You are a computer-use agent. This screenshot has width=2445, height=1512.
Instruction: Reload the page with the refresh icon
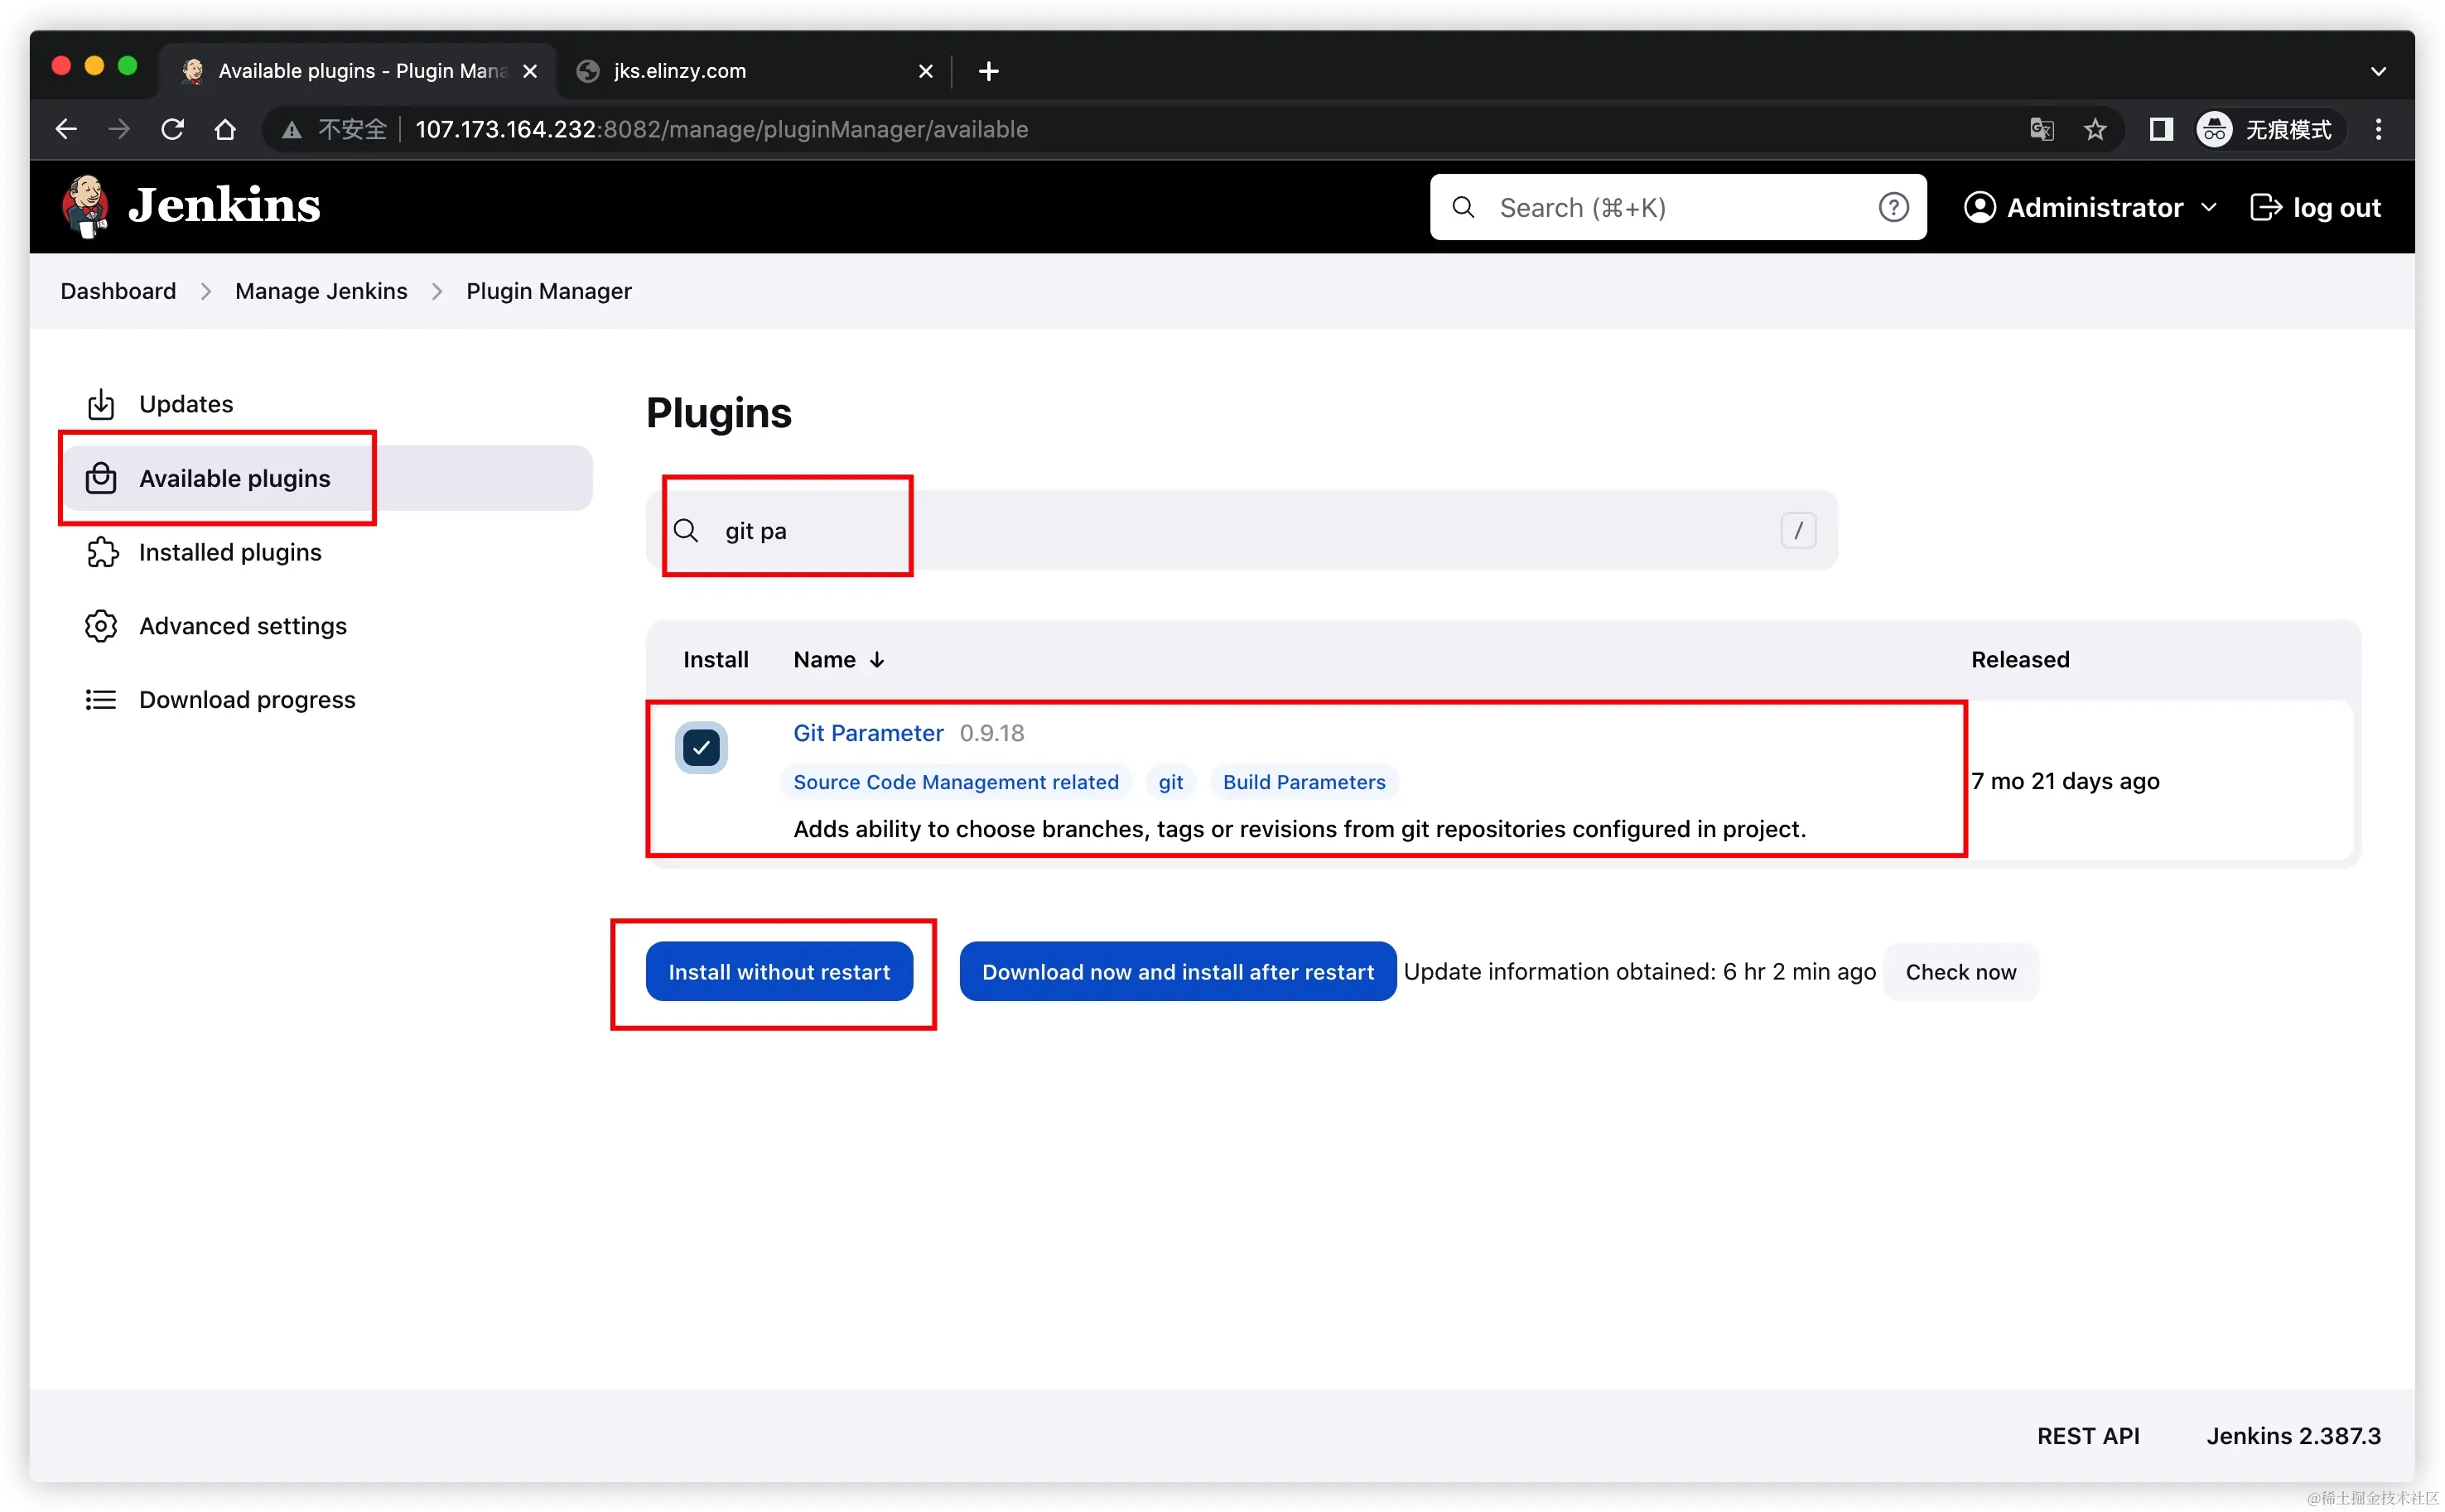pyautogui.click(x=172, y=129)
